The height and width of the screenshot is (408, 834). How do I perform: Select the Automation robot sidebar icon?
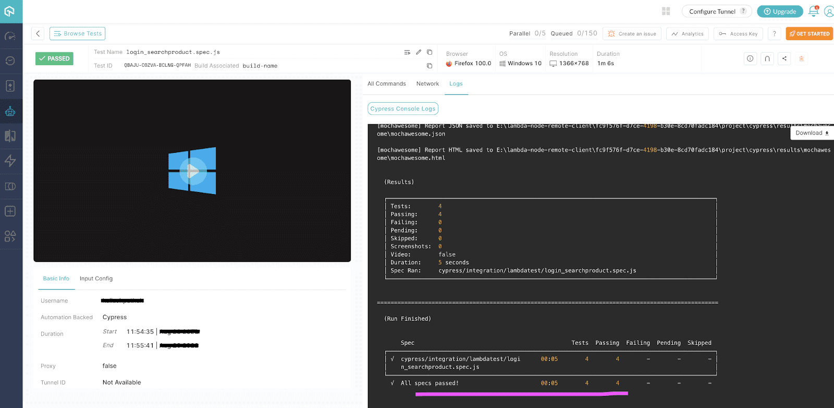(10, 111)
